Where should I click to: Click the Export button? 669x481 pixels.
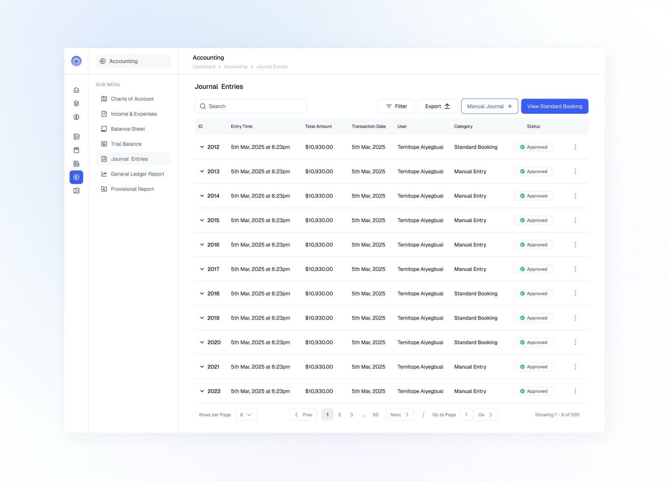tap(438, 106)
